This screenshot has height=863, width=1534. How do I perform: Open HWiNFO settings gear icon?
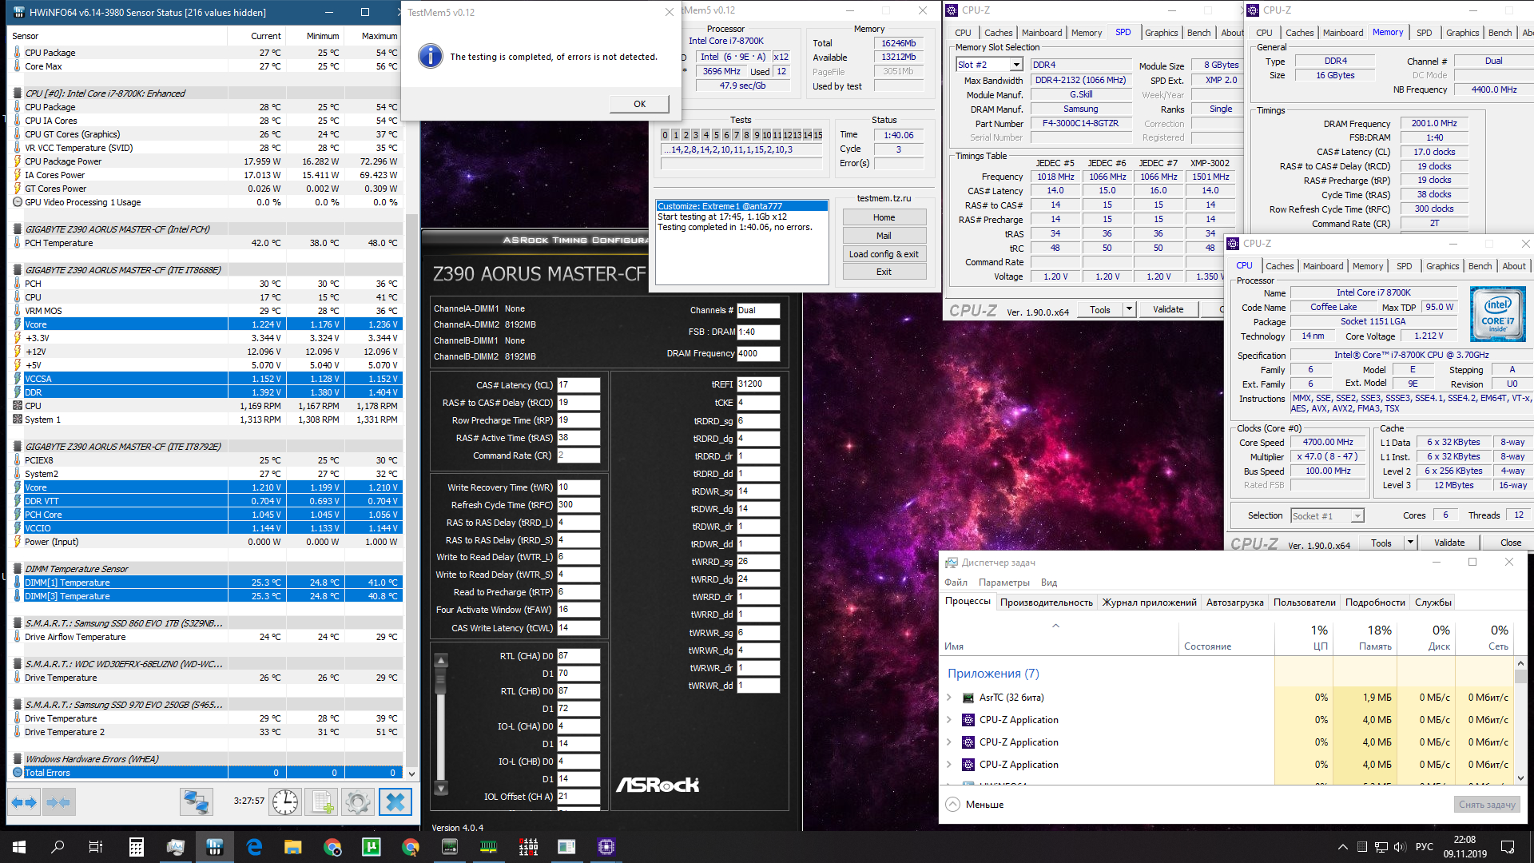coord(358,801)
